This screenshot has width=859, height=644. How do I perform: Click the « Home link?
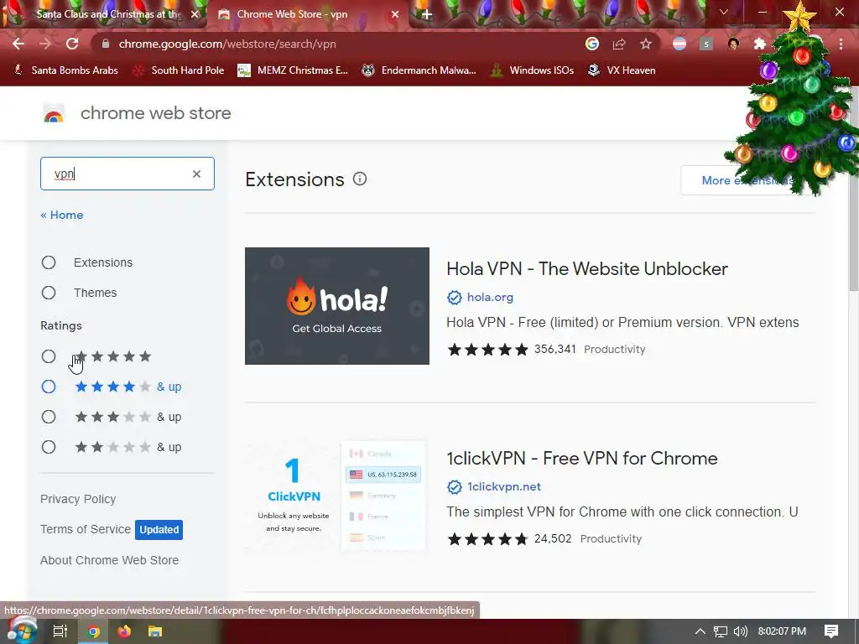(x=62, y=215)
